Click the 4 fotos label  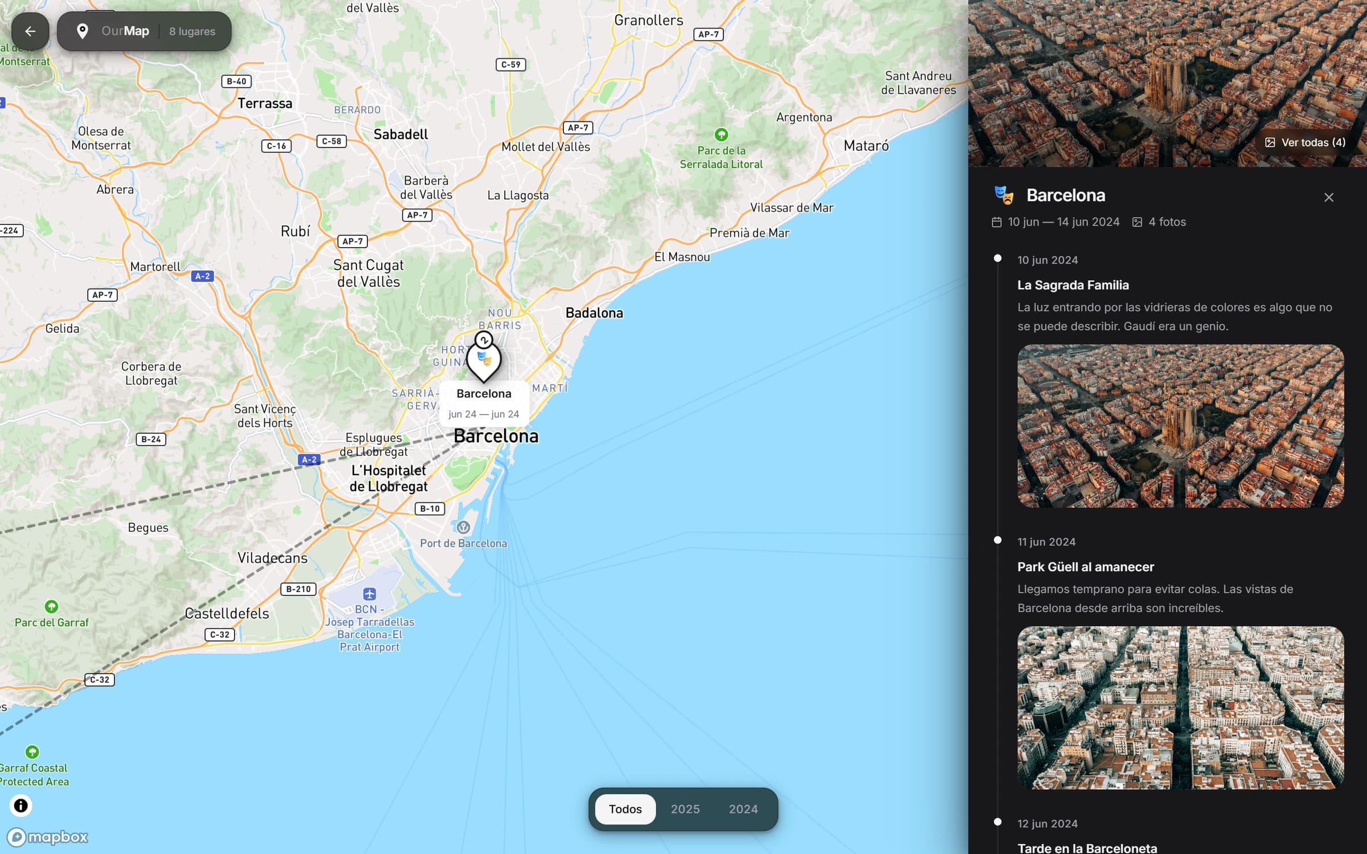(x=1167, y=222)
